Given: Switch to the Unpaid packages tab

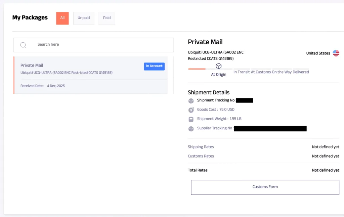Looking at the screenshot, I should 84,18.
